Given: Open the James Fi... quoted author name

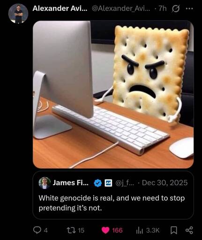Looking at the screenshot, I should pyautogui.click(x=71, y=183).
